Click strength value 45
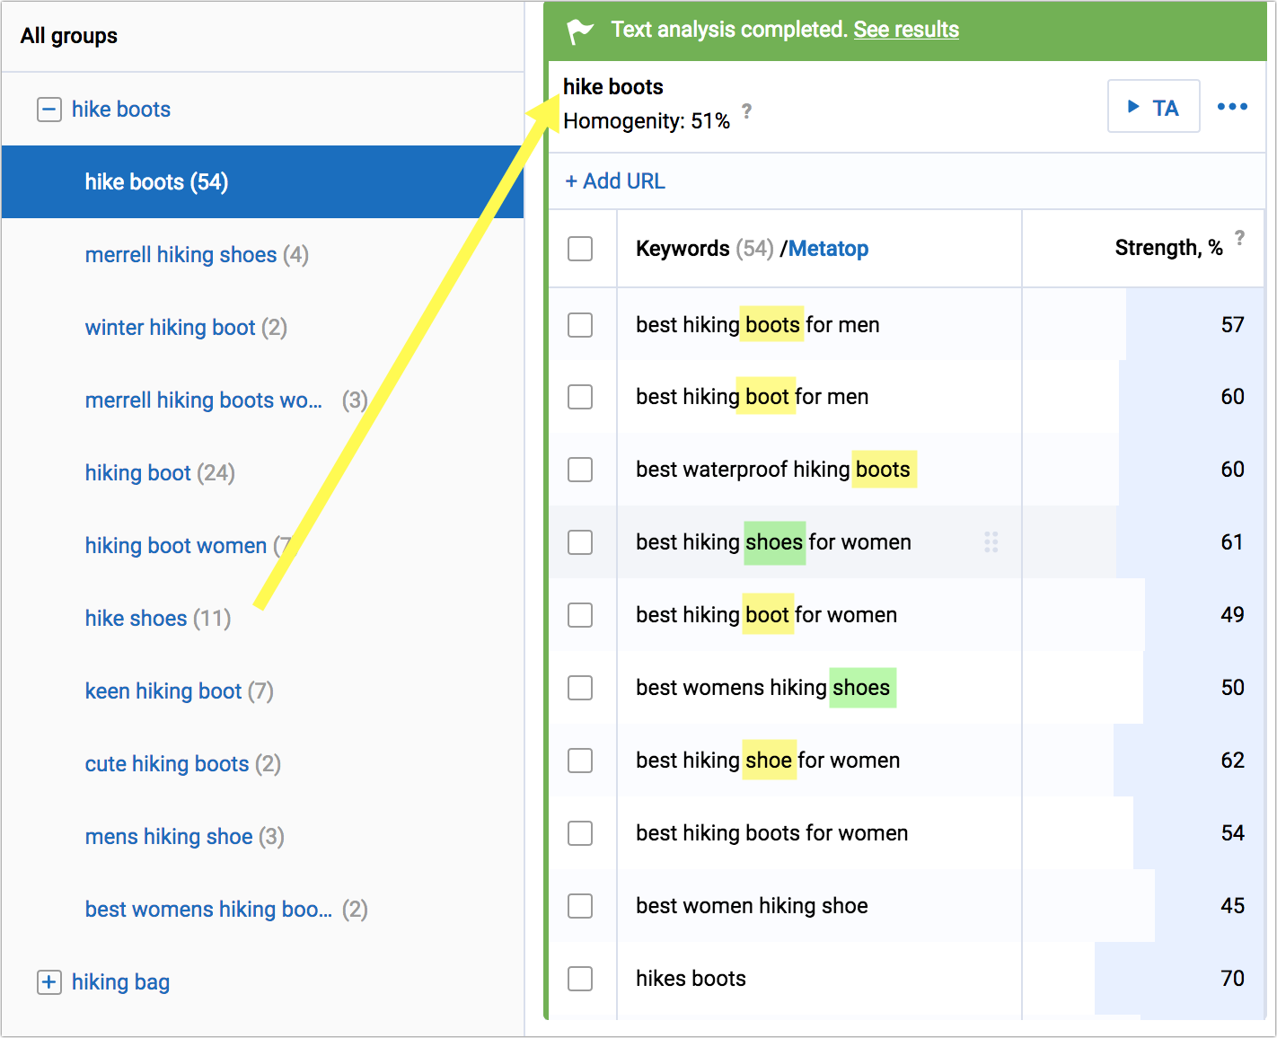Viewport: 1277px width, 1038px height. pos(1232,906)
